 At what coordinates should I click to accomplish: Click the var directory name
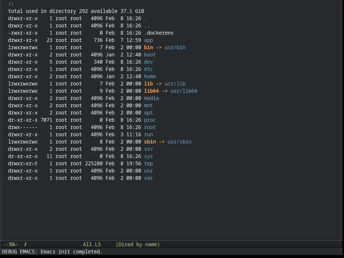[148, 178]
